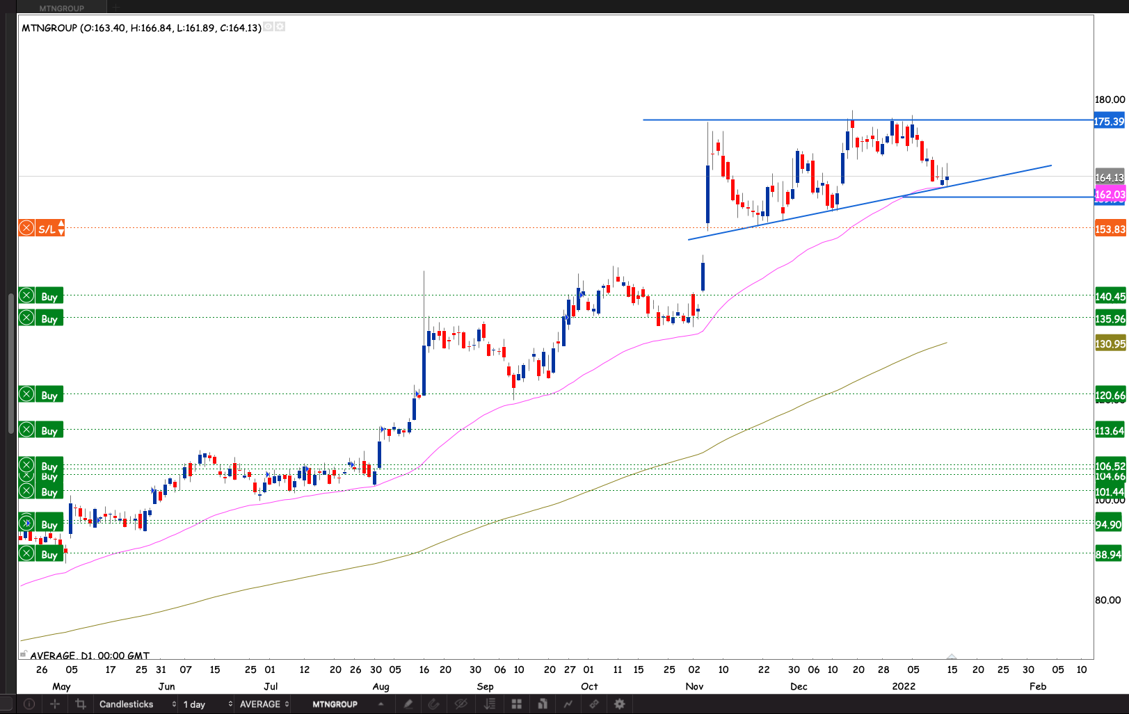Toggle MTNGROUP series visibility eye icon
Viewport: 1129px width, 714px height.
269,27
